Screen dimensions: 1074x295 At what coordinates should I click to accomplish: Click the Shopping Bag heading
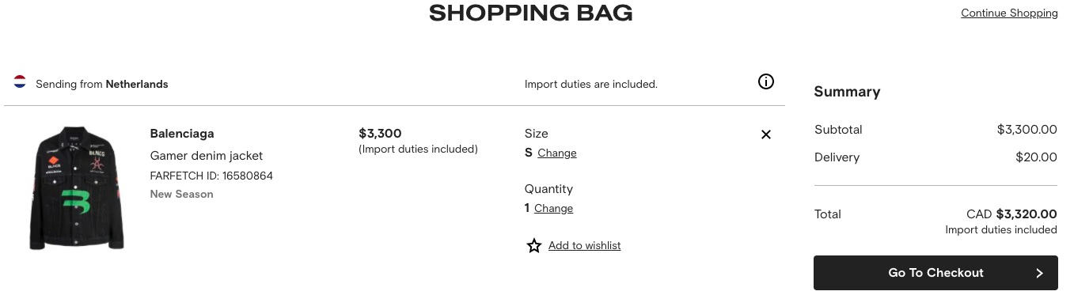pos(531,13)
